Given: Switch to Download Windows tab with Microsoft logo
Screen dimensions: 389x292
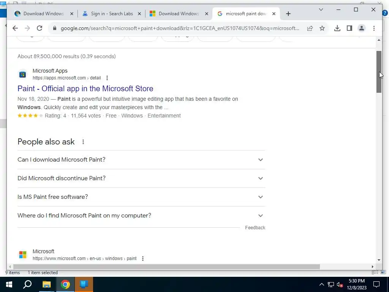Looking at the screenshot, I should point(179,14).
